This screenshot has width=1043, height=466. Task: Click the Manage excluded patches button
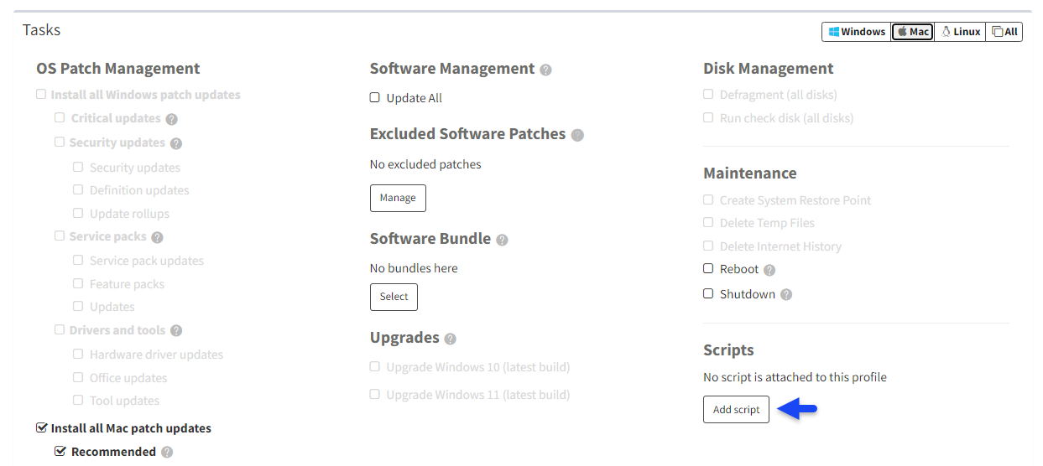pyautogui.click(x=398, y=198)
